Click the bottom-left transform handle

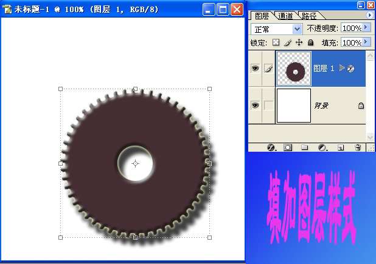[60, 237]
